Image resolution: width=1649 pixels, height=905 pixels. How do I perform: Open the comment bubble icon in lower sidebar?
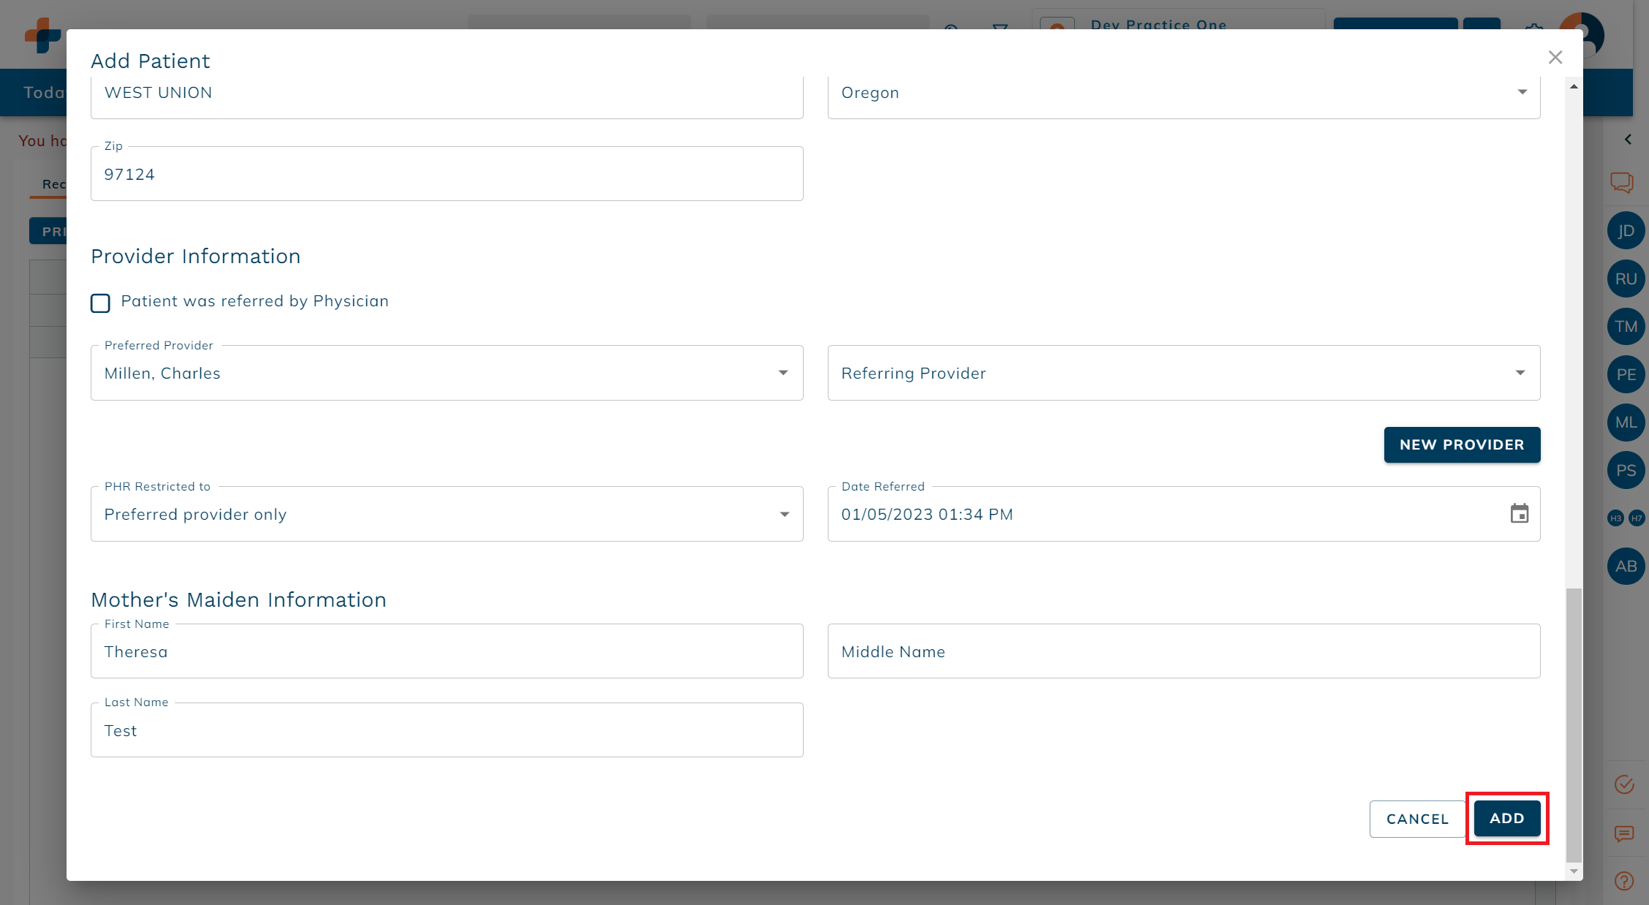(1623, 834)
